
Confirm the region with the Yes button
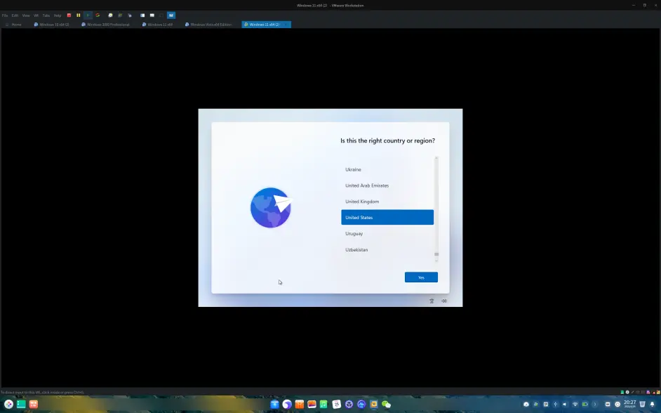(x=421, y=277)
